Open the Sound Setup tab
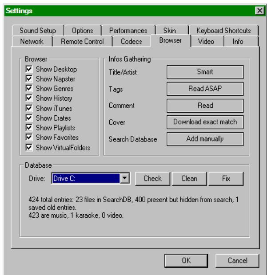This screenshot has width=267, height=275. click(x=38, y=31)
